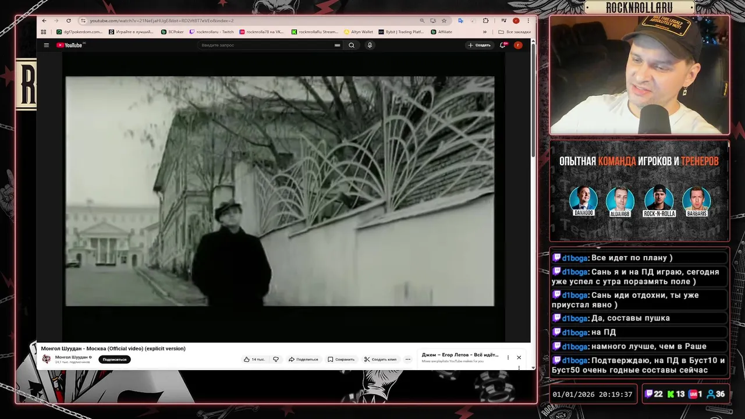Reload the YouTube page

point(69,20)
